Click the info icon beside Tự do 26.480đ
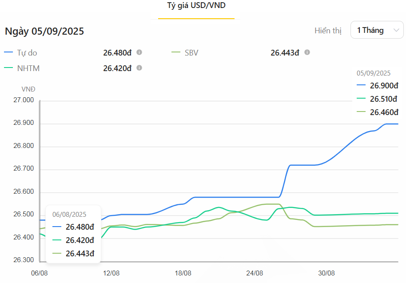 click(139, 52)
